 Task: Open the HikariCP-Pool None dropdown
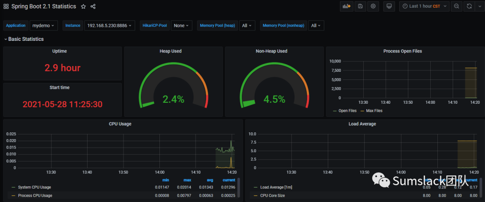coord(181,26)
